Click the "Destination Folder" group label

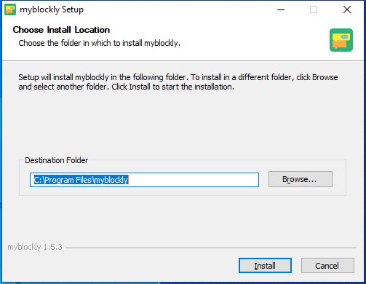(x=57, y=160)
